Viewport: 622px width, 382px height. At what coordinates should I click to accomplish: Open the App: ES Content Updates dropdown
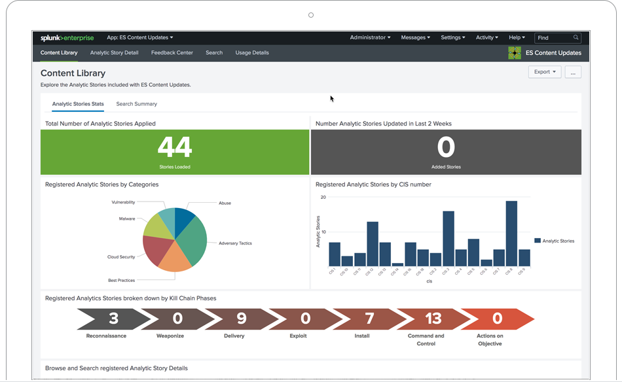tap(140, 37)
